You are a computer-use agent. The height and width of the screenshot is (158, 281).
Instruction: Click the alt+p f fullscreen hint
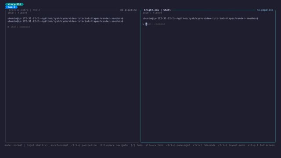click(x=261, y=145)
